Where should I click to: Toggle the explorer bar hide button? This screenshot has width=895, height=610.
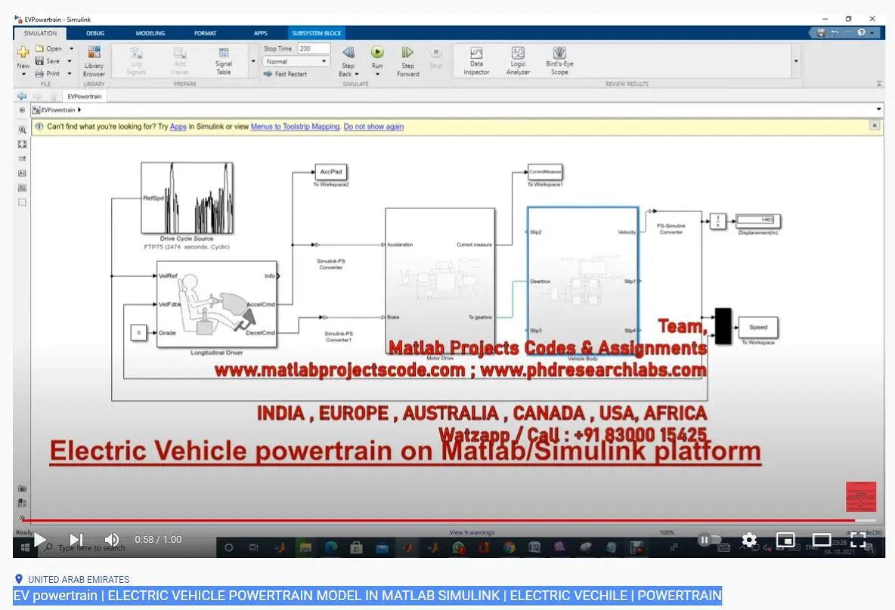tap(22, 110)
